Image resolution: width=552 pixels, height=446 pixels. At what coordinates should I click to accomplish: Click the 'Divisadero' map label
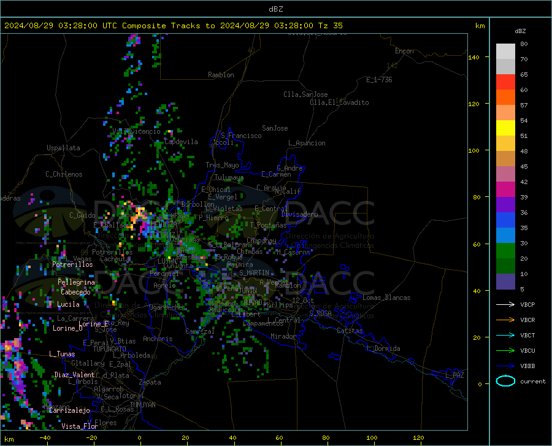coord(299,214)
